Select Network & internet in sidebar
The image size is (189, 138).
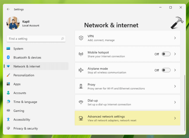(x=36, y=66)
